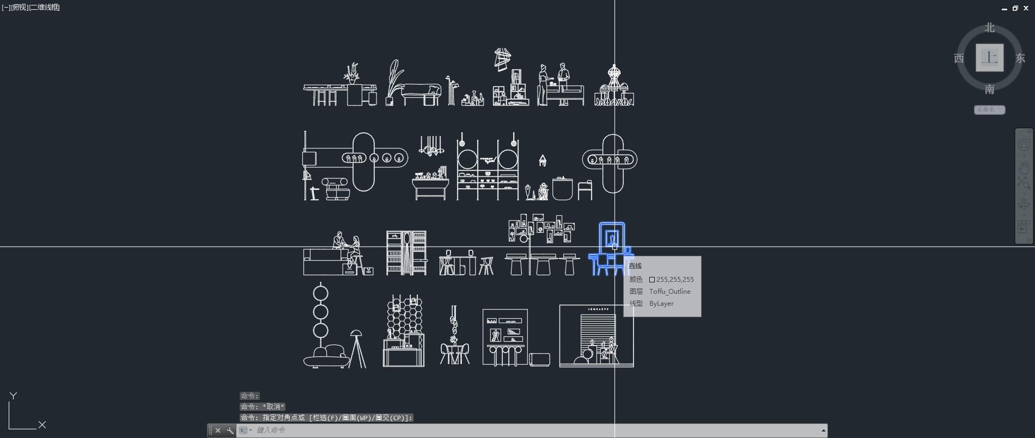
Task: Click the command line customize wrench
Action: coord(230,430)
